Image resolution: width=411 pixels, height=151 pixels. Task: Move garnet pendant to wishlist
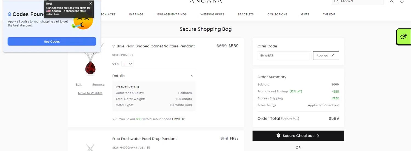tap(90, 93)
